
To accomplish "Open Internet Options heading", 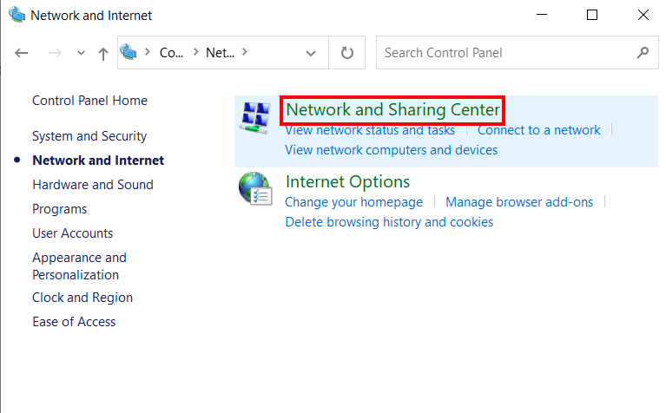I will (347, 181).
